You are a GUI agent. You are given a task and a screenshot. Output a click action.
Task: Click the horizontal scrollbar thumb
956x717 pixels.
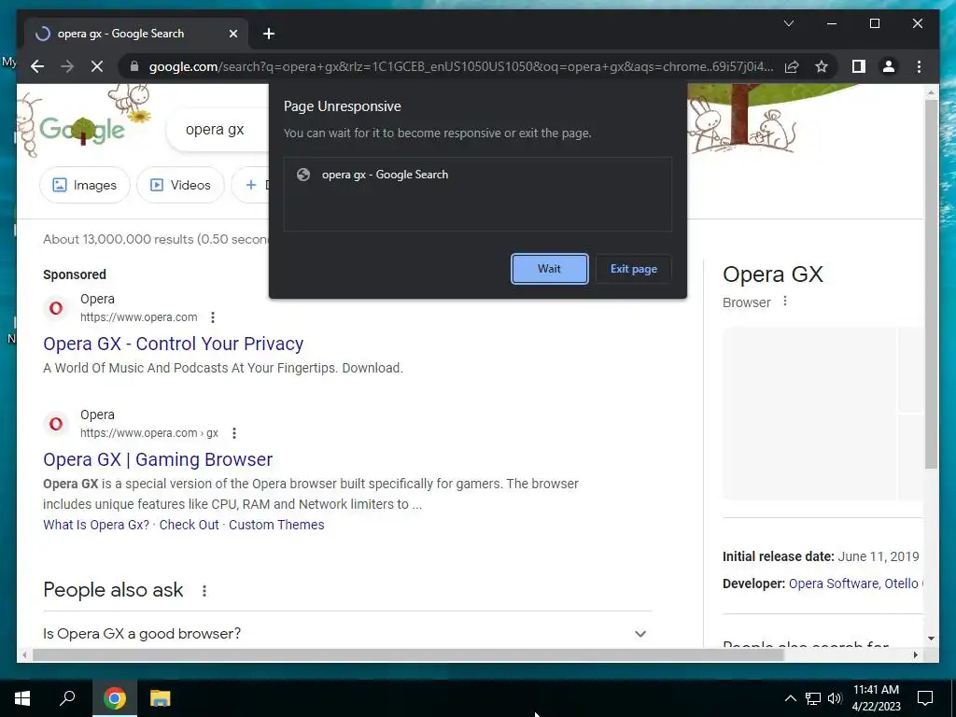[x=407, y=654]
